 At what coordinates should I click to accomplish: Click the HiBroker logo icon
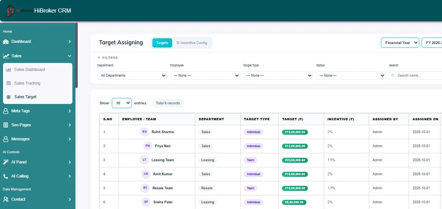tap(11, 11)
